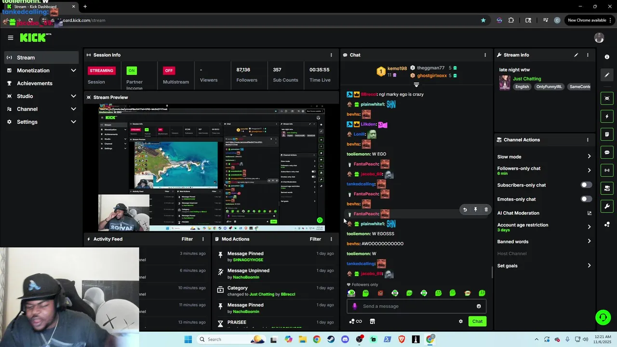
Task: Open Steam from taskbar
Action: pyautogui.click(x=331, y=339)
